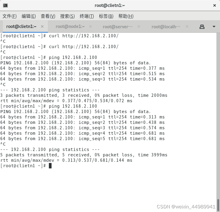
Task: Open the 搜索(S) menu
Action: (x=67, y=16)
